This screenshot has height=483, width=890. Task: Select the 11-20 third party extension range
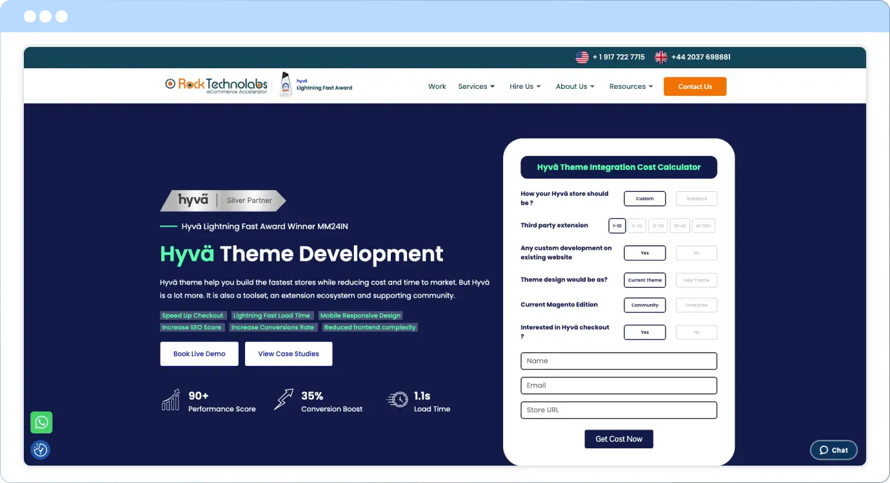(x=637, y=226)
